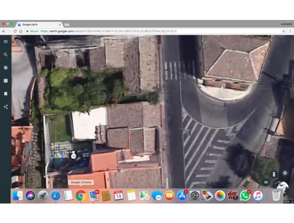Click the Leonardo profile button
294x223 pixels.
click(x=286, y=24)
